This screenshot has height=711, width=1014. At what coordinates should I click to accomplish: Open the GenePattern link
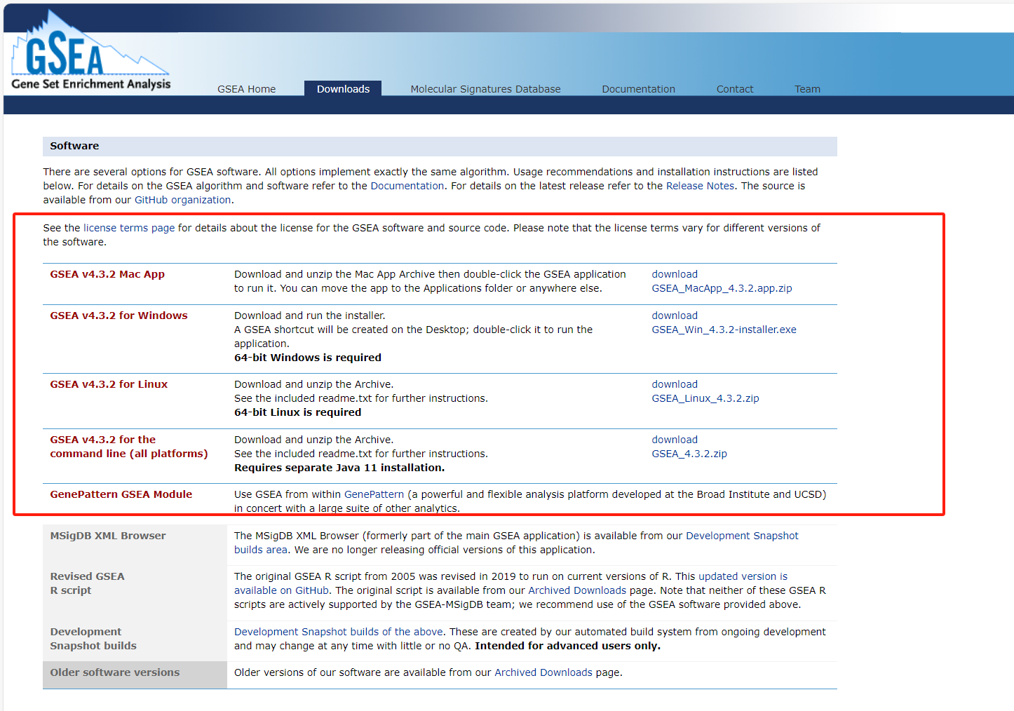point(374,494)
